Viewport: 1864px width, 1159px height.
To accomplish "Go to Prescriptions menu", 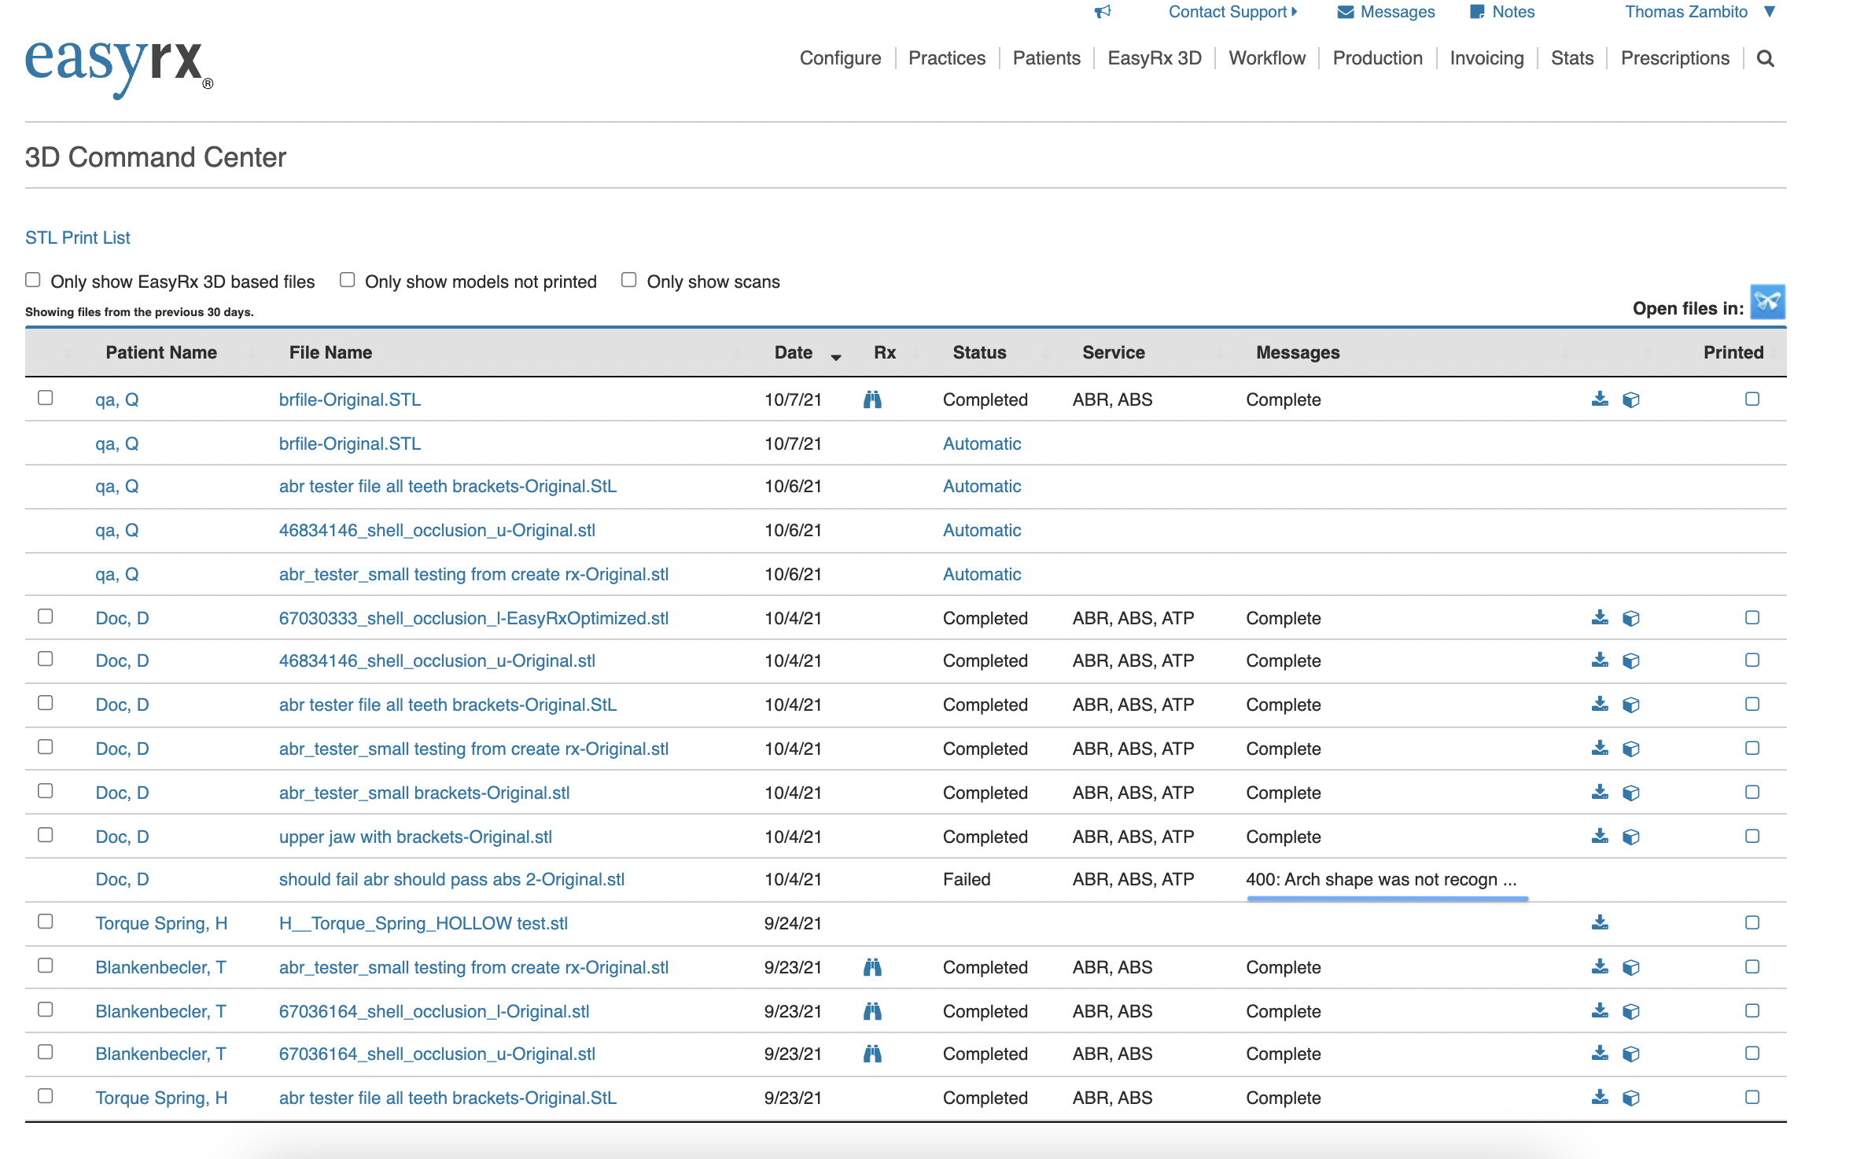I will (x=1675, y=58).
